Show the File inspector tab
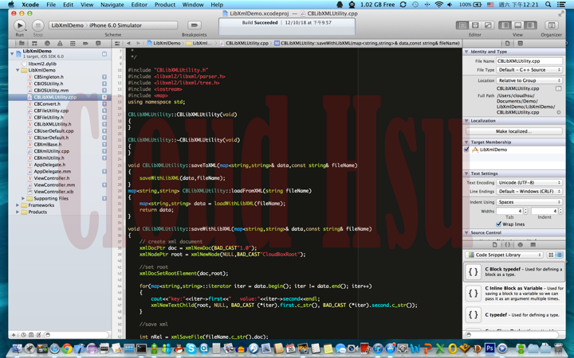The height and width of the screenshot is (358, 574). [x=507, y=43]
